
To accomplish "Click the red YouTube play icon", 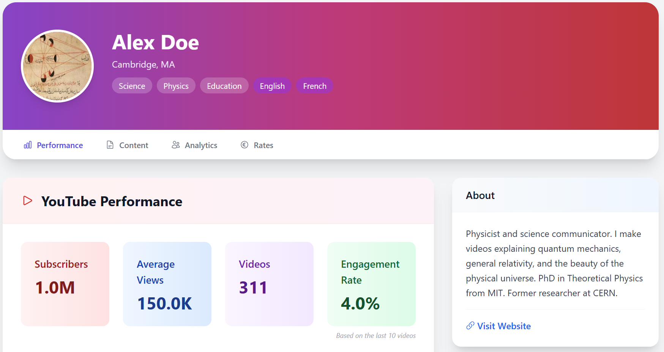I will [x=28, y=200].
